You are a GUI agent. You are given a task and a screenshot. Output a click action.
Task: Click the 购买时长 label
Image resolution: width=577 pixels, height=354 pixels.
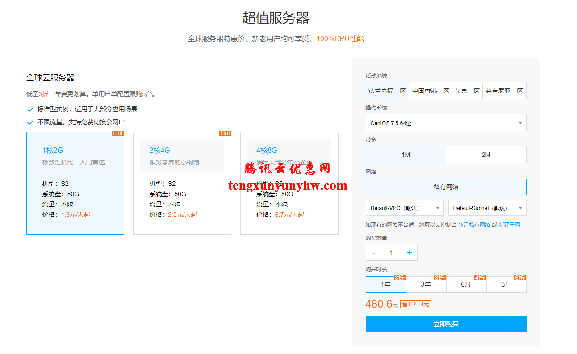point(376,270)
